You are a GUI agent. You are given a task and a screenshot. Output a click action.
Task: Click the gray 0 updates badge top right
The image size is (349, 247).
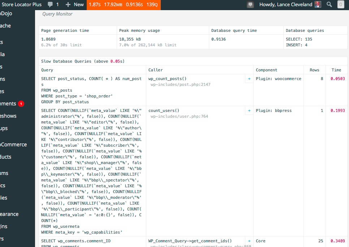click(x=340, y=5)
